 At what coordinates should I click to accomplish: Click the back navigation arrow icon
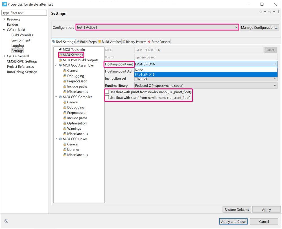261,12
